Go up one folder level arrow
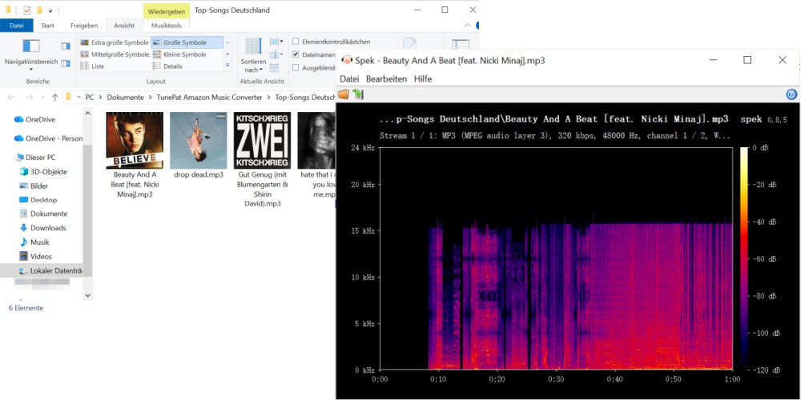This screenshot has height=400, width=801. pyautogui.click(x=55, y=97)
